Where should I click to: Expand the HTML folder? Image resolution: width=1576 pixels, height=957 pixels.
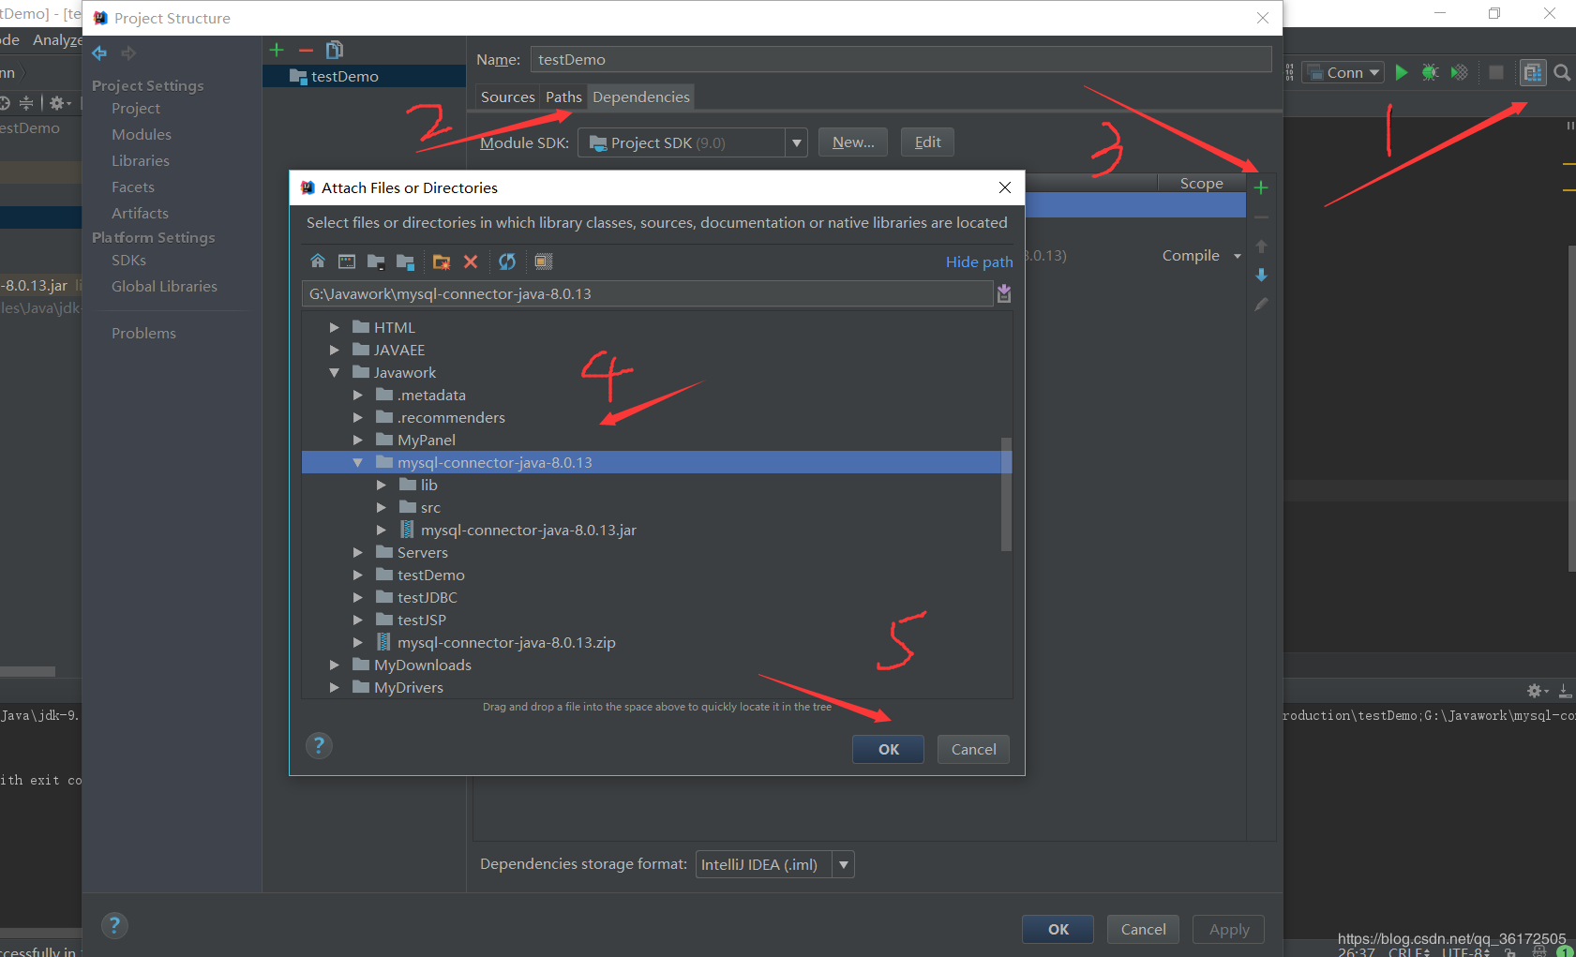point(334,327)
